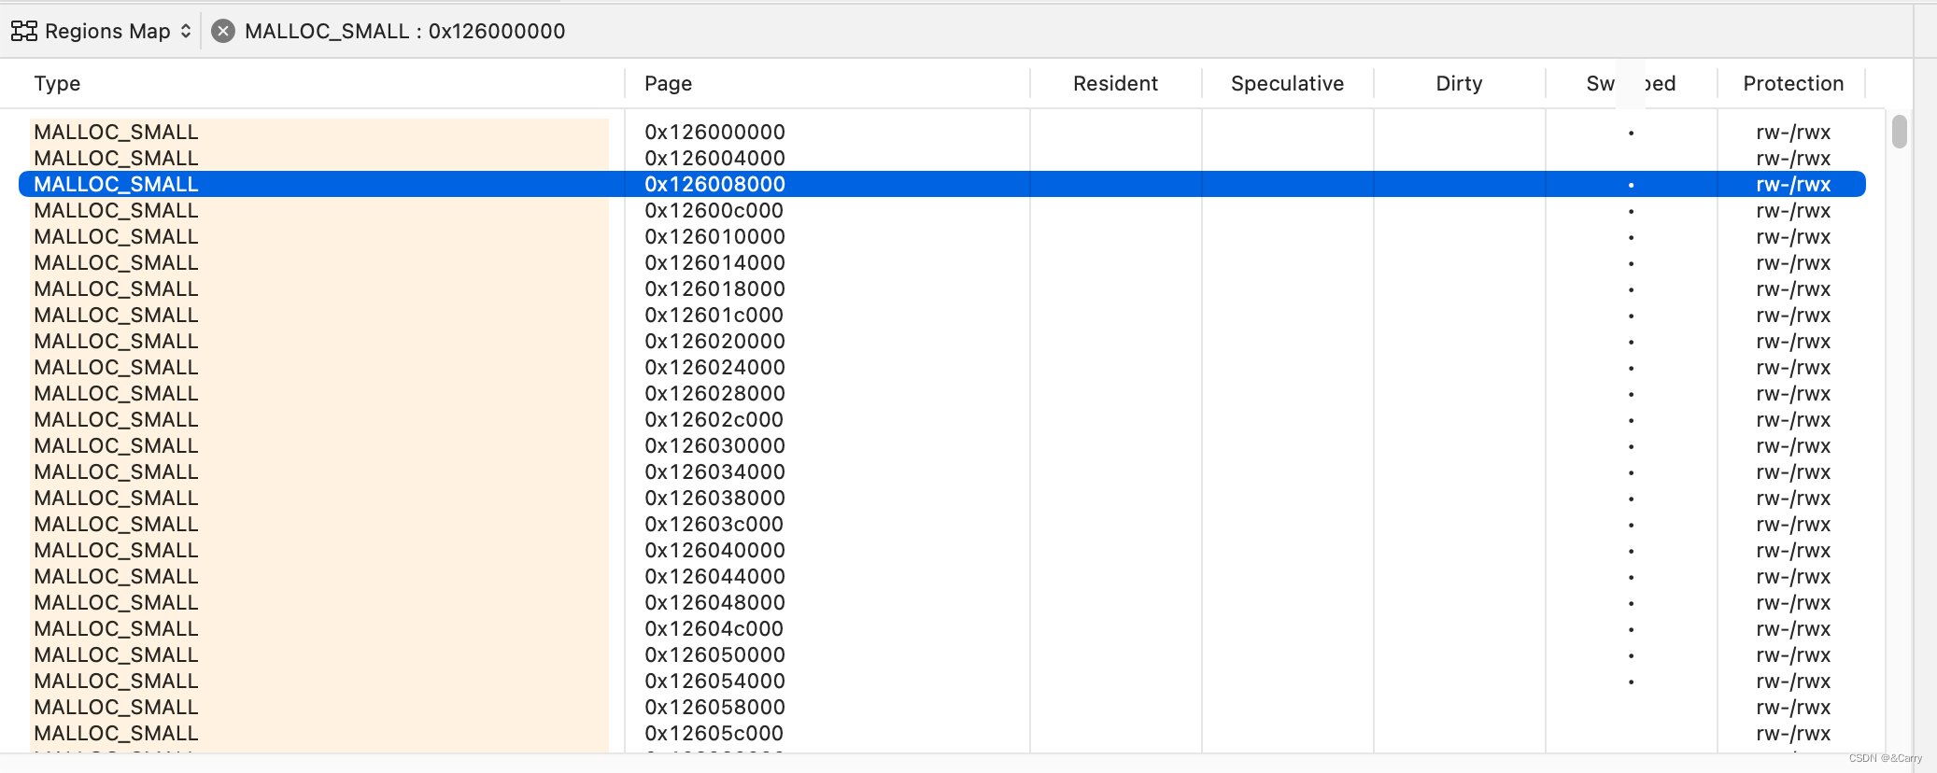Image resolution: width=1937 pixels, height=773 pixels.
Task: Select the row with page 0x12600c000
Action: [942, 210]
